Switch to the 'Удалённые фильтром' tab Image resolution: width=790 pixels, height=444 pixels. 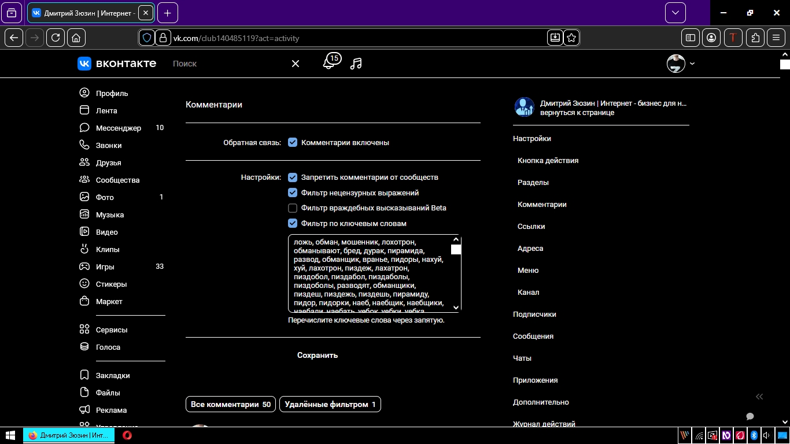(x=330, y=404)
